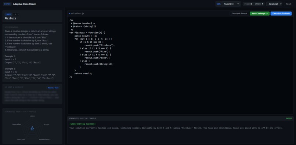Select the solution.js file tab
This screenshot has height=145, width=296.
click(77, 14)
